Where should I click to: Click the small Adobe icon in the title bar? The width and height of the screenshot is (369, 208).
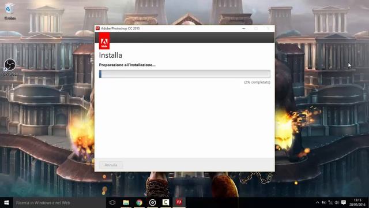coord(97,28)
